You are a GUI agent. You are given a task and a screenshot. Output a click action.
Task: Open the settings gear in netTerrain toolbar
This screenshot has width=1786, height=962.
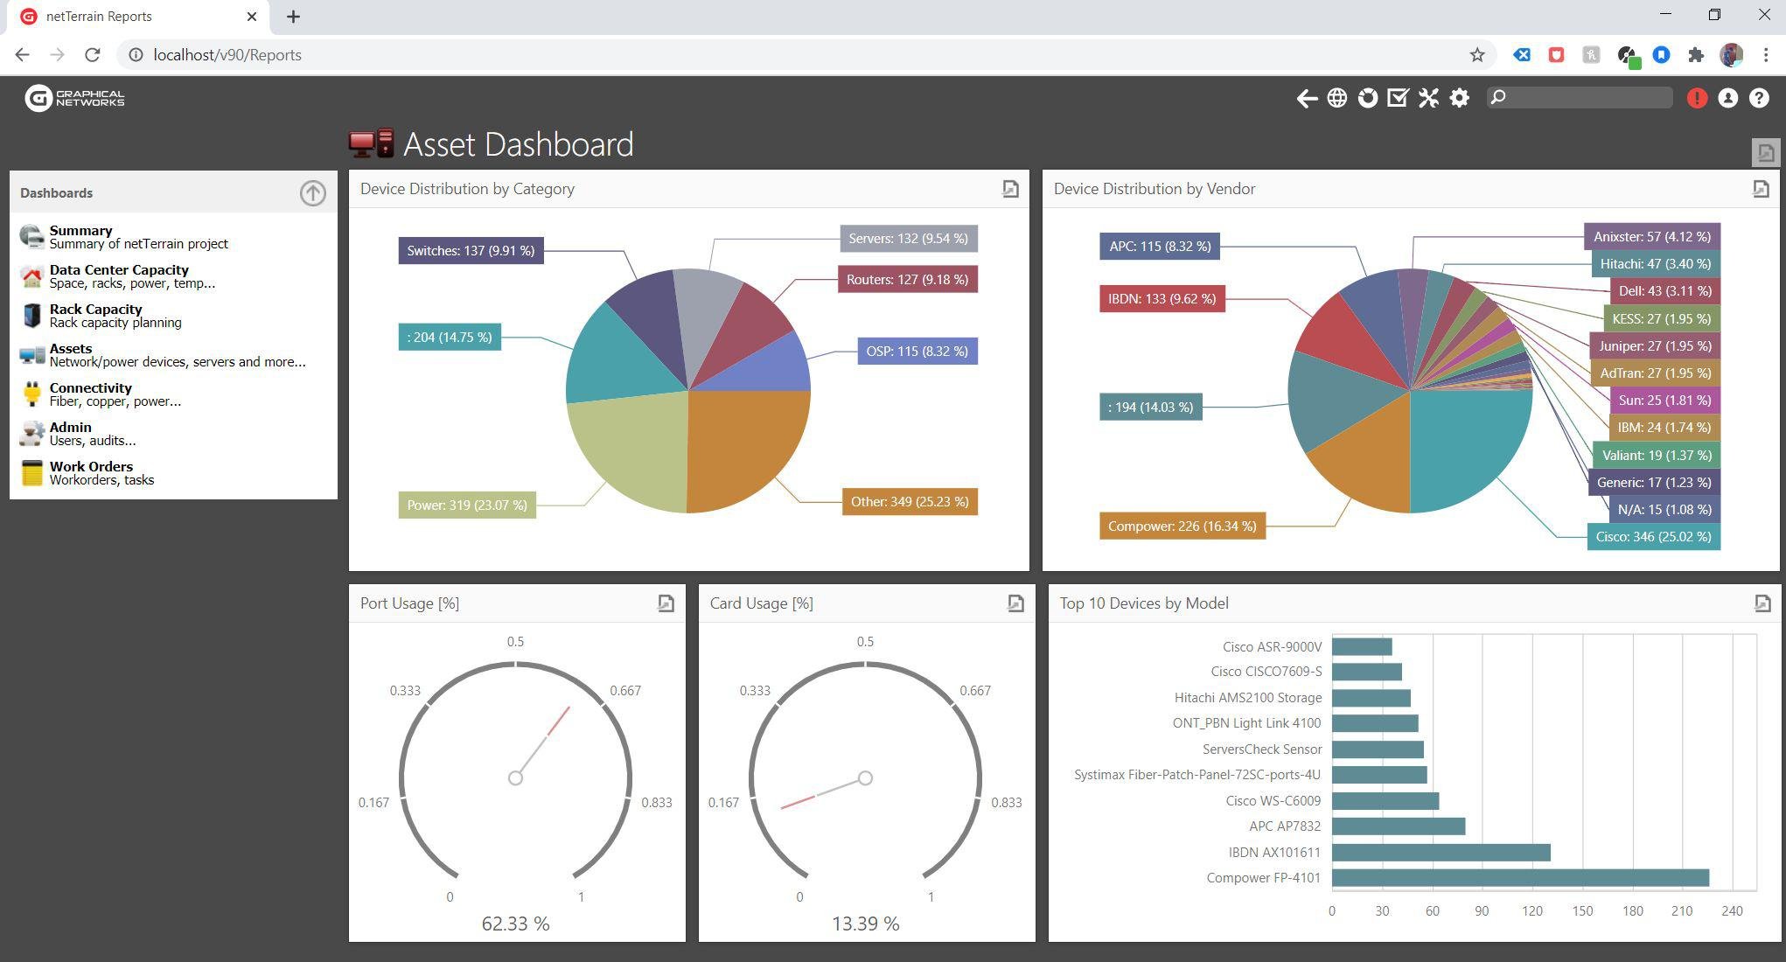point(1459,98)
